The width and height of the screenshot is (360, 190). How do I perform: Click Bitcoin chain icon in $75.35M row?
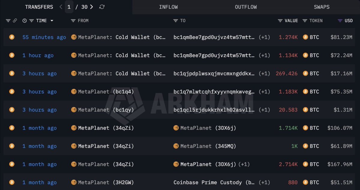click(12, 92)
